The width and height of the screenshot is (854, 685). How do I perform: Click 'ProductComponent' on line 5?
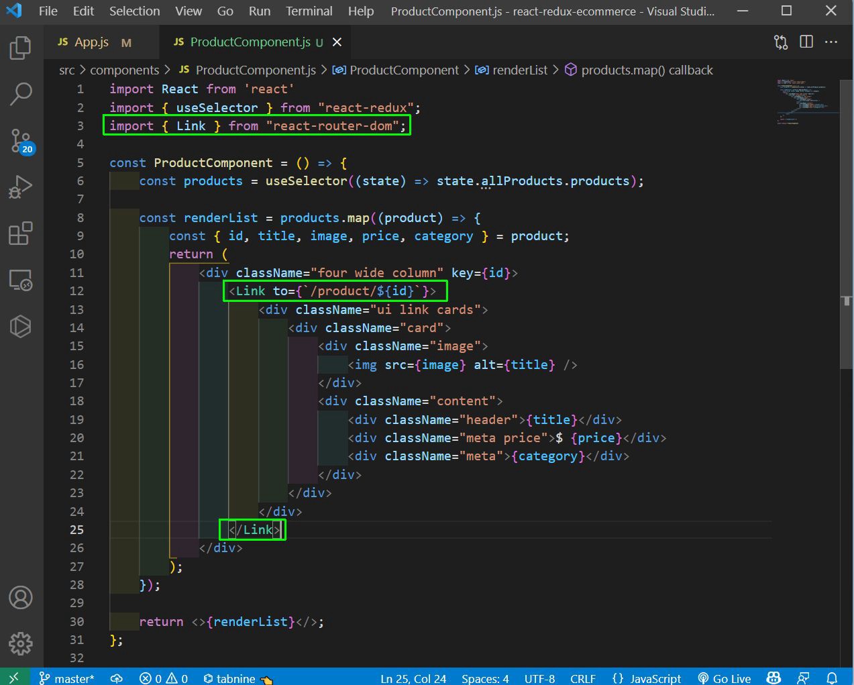pos(213,163)
